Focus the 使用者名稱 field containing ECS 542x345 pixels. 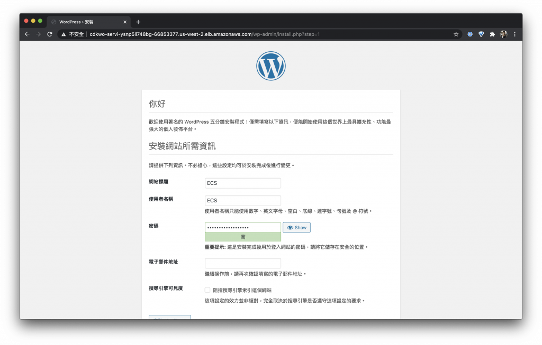(x=243, y=200)
